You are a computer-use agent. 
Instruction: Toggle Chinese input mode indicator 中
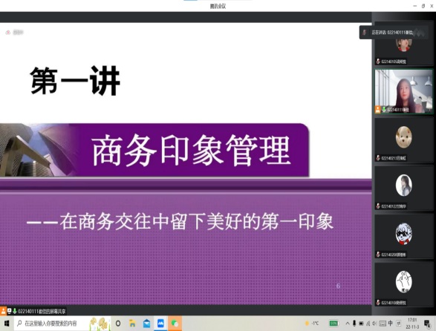391,323
